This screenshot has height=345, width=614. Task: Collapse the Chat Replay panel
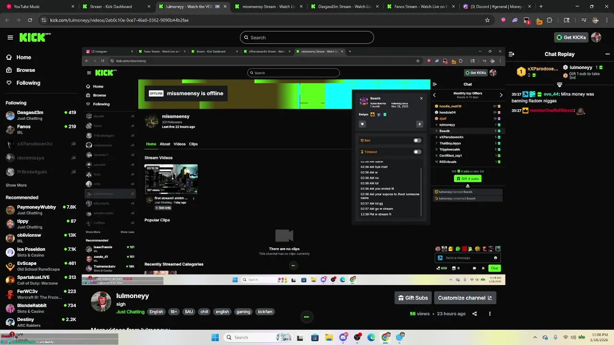click(x=511, y=54)
